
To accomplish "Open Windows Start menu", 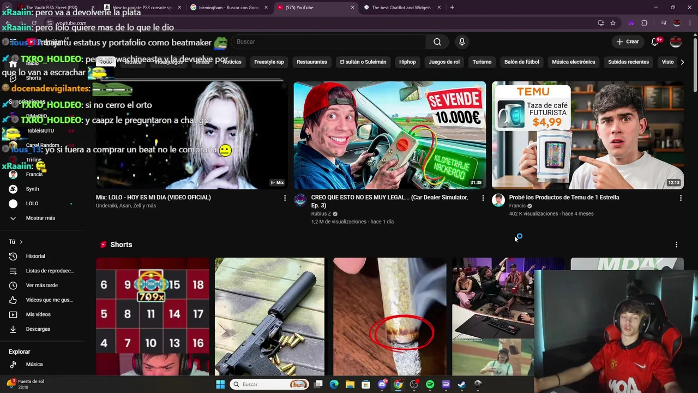I will (220, 384).
